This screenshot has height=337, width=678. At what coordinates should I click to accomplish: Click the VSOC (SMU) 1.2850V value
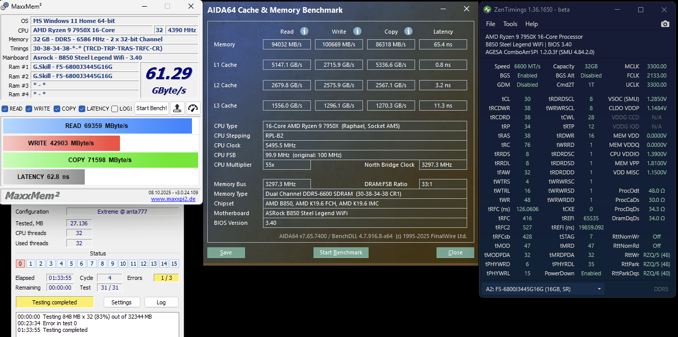pyautogui.click(x=656, y=99)
